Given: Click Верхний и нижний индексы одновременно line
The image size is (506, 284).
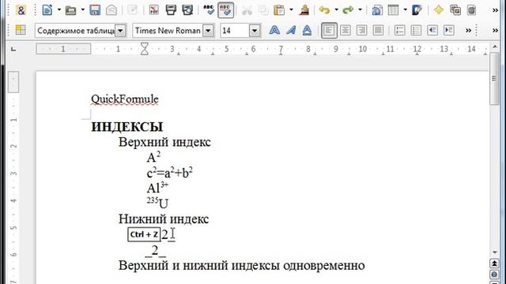Looking at the screenshot, I should click(242, 266).
